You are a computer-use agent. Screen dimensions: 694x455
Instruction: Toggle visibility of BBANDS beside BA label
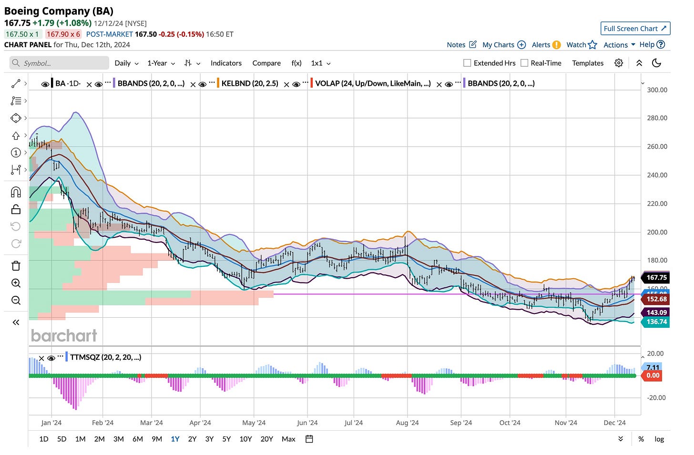tap(98, 84)
